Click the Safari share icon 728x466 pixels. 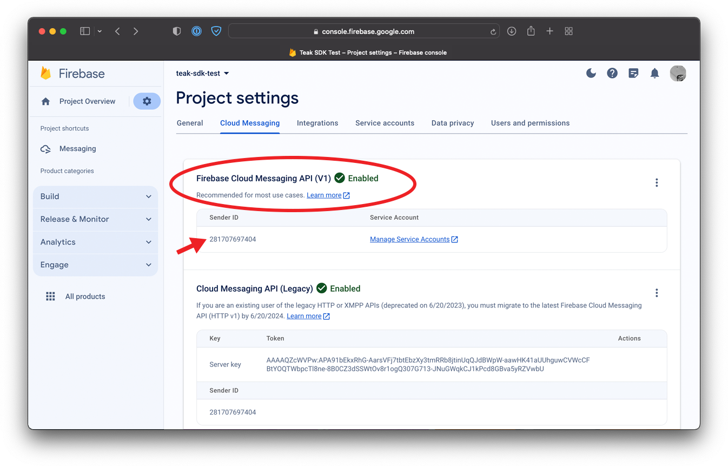531,31
